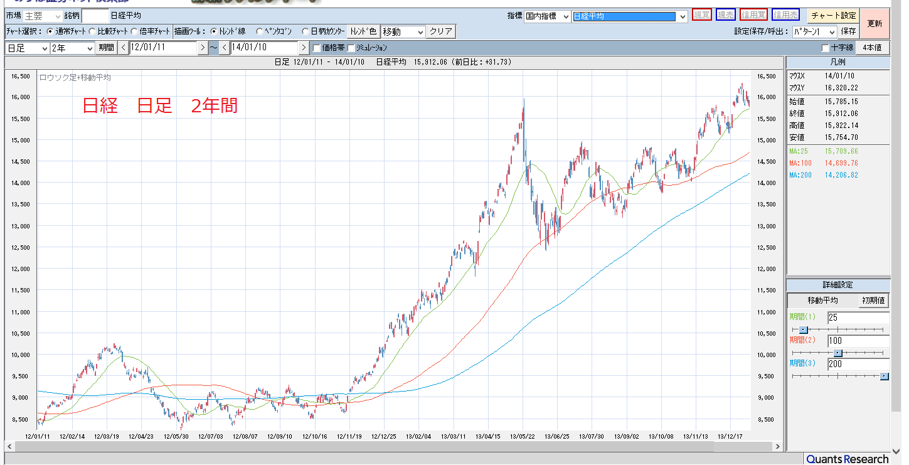This screenshot has height=465, width=909.
Task: Click the ロウソク足+移動平均 chart label
Action: tap(75, 77)
